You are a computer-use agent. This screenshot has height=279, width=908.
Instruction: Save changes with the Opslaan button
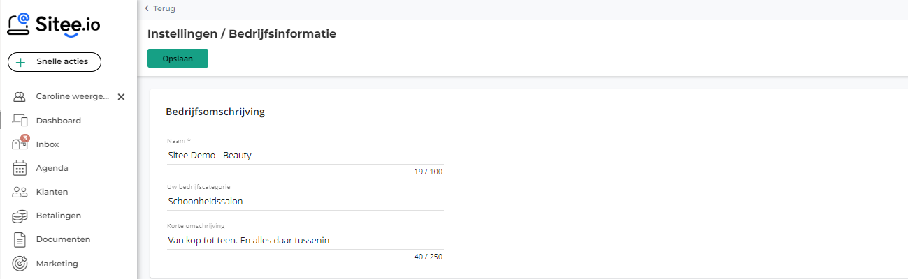click(x=178, y=59)
